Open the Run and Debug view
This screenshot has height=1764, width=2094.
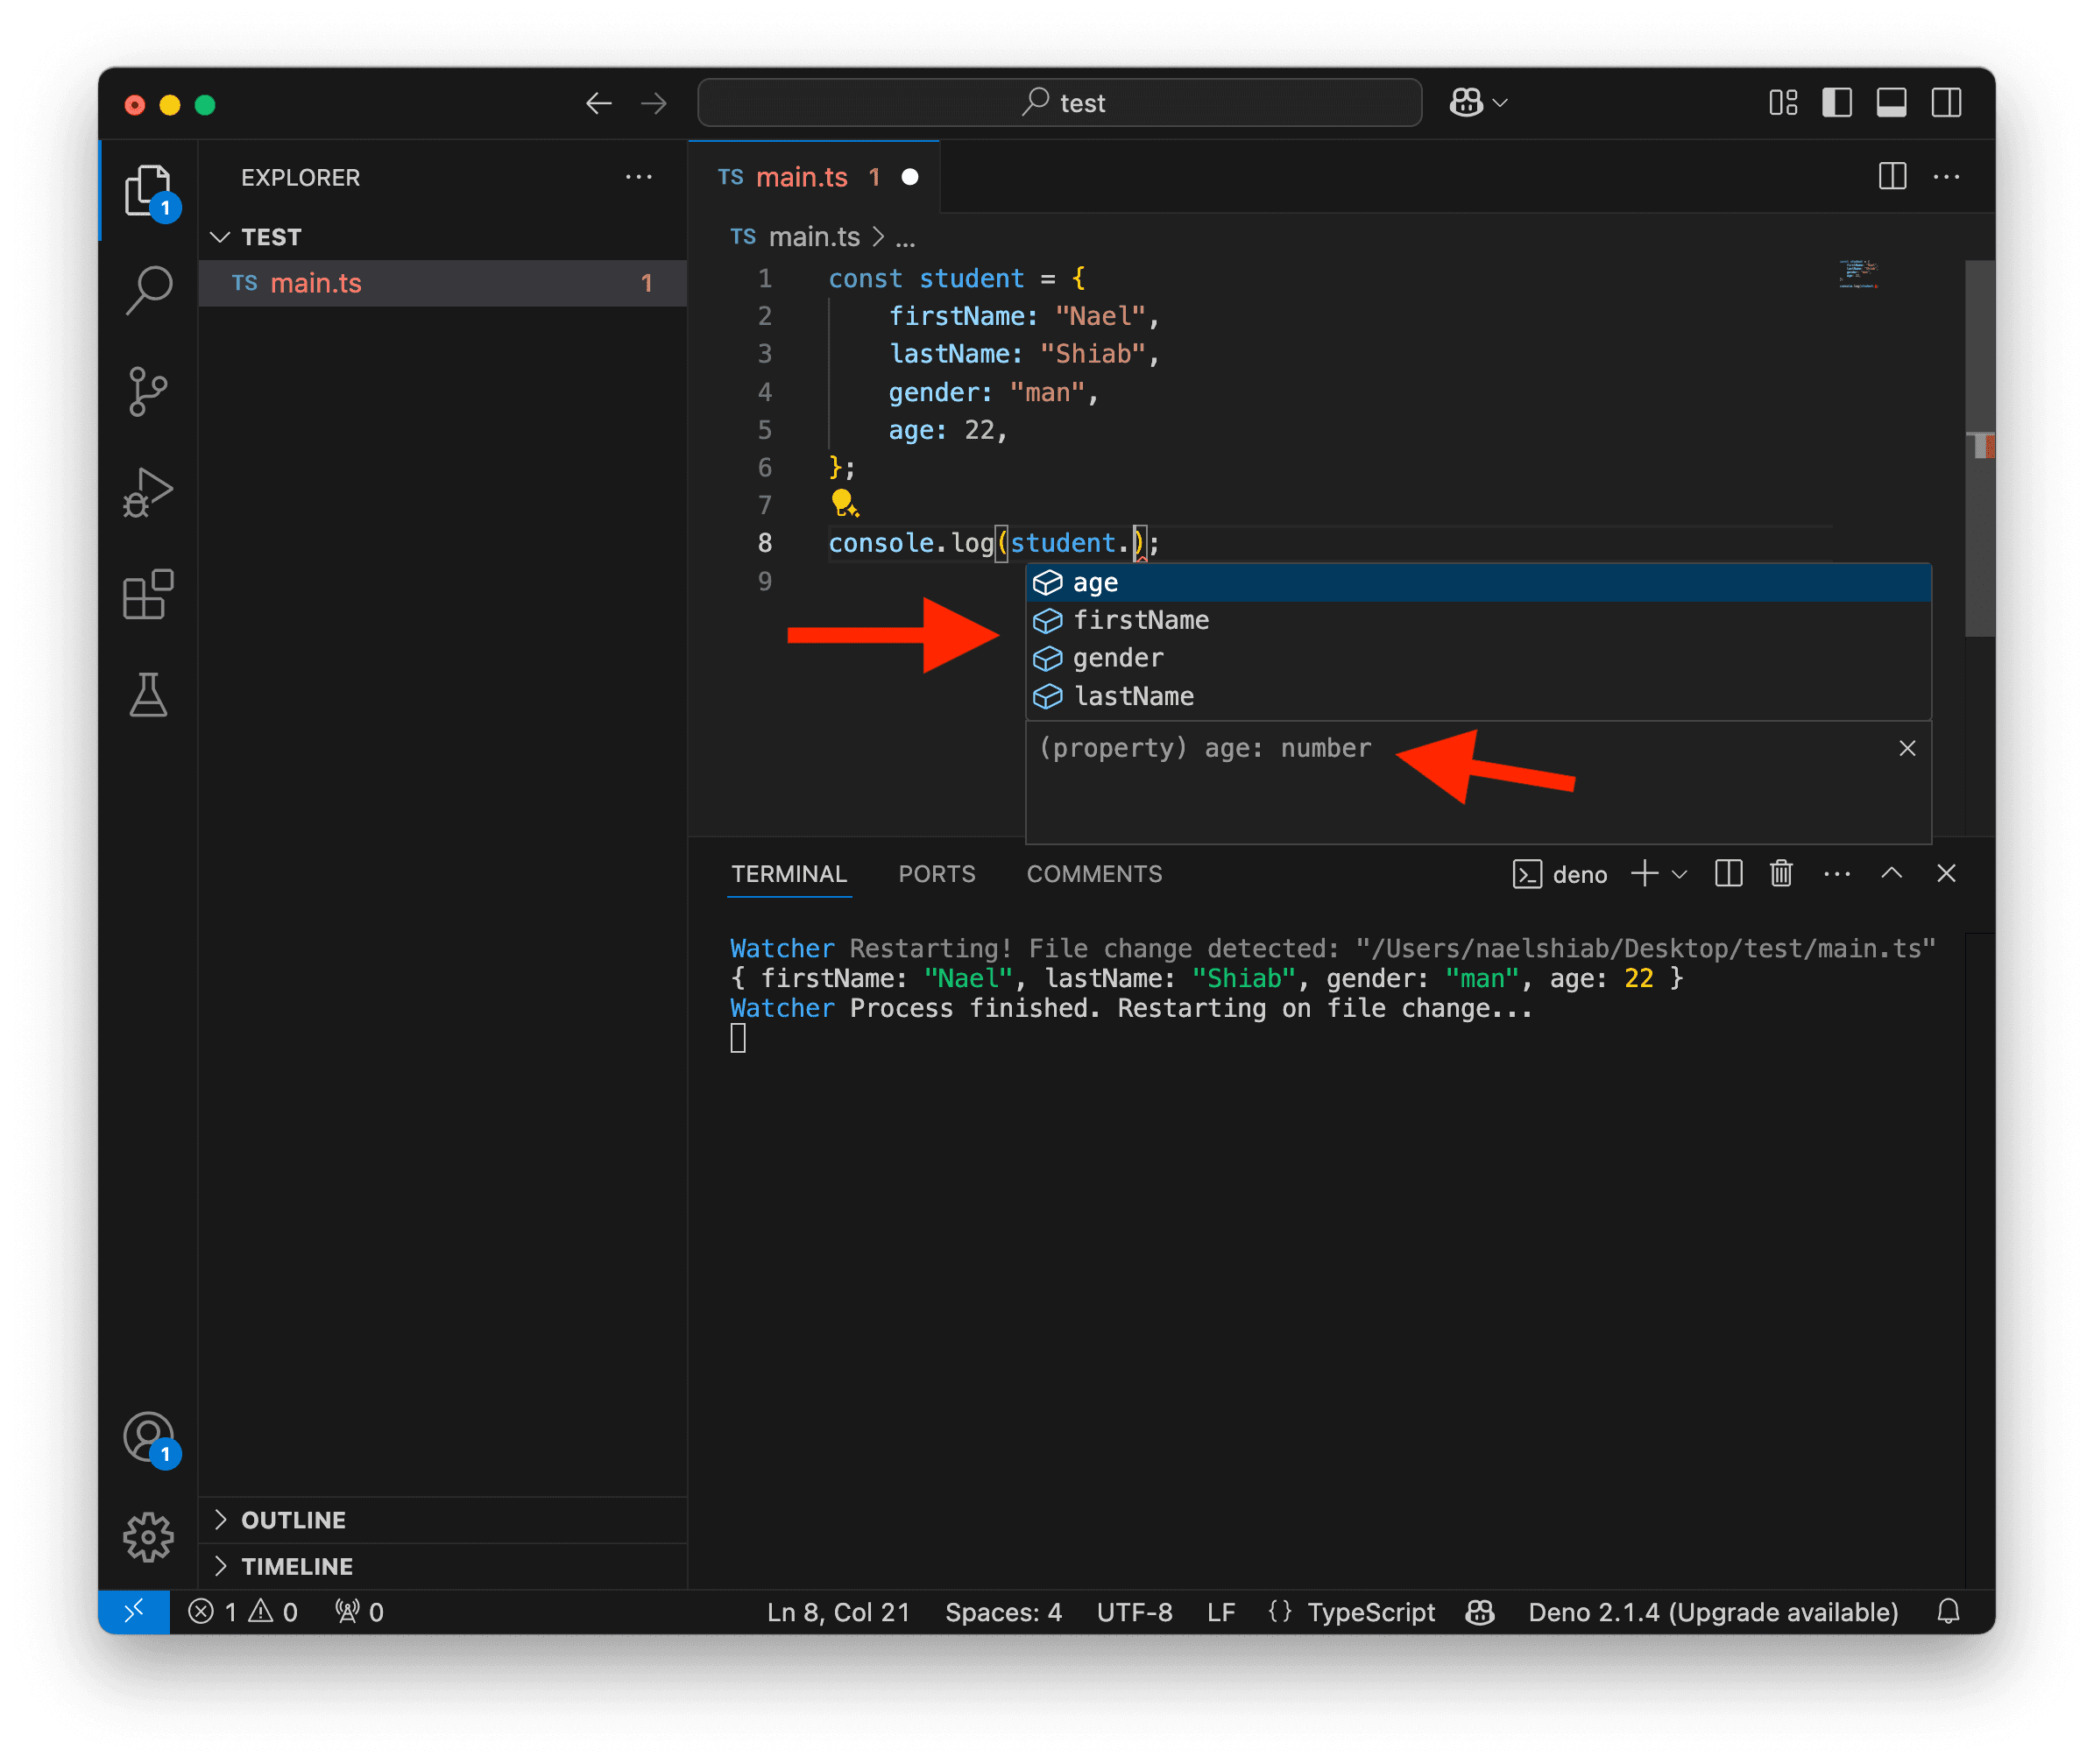click(x=149, y=492)
